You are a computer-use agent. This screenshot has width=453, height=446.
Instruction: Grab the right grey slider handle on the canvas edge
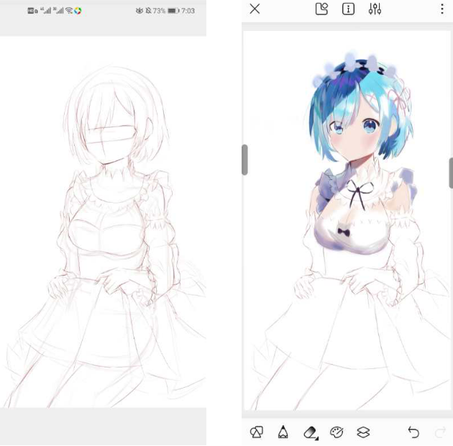pyautogui.click(x=451, y=173)
